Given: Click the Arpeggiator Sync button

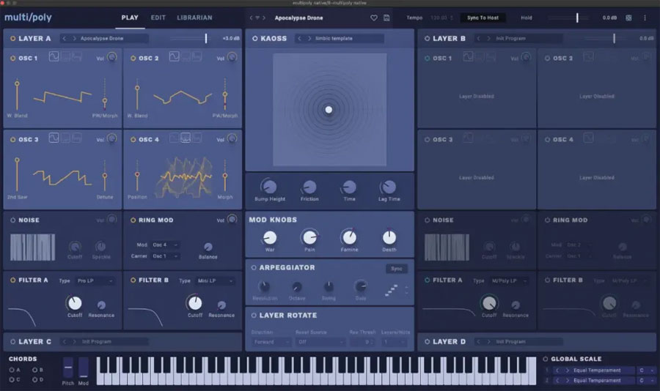Looking at the screenshot, I should tap(397, 269).
